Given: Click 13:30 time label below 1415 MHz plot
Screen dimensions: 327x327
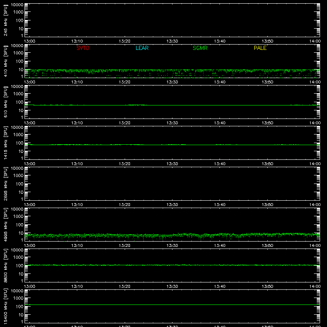Looking at the screenshot, I should click(x=172, y=164).
